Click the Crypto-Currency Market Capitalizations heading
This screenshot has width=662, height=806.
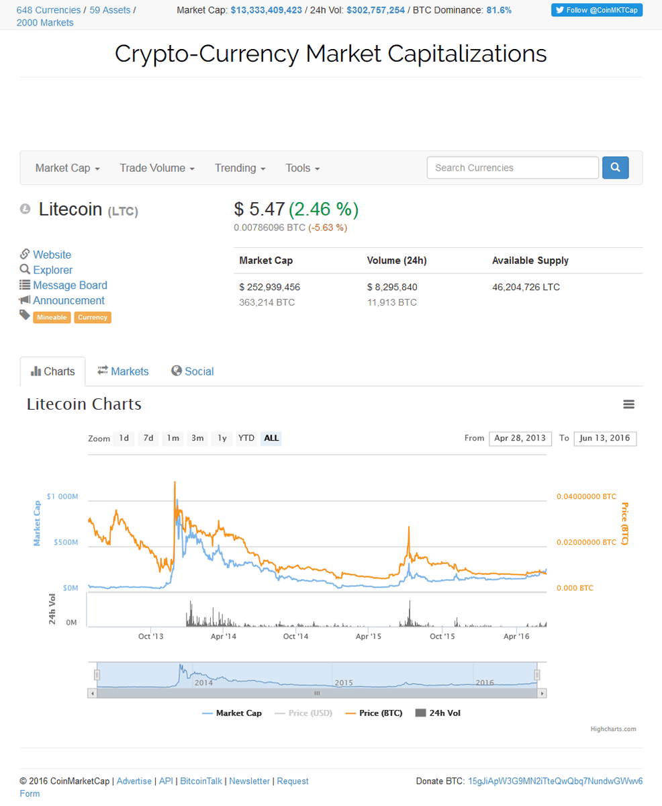(x=331, y=54)
